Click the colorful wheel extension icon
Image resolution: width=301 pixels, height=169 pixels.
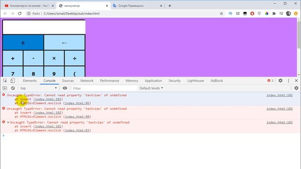(267, 14)
